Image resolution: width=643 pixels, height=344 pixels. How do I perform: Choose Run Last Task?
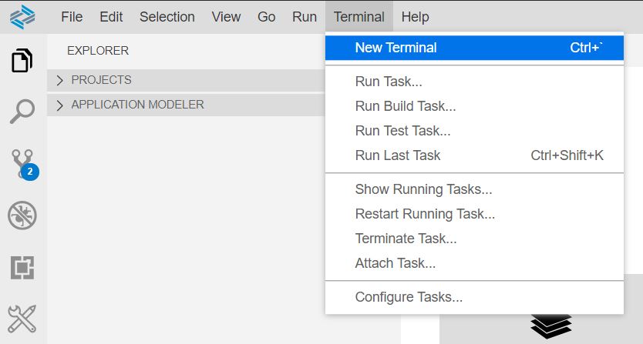click(x=398, y=155)
